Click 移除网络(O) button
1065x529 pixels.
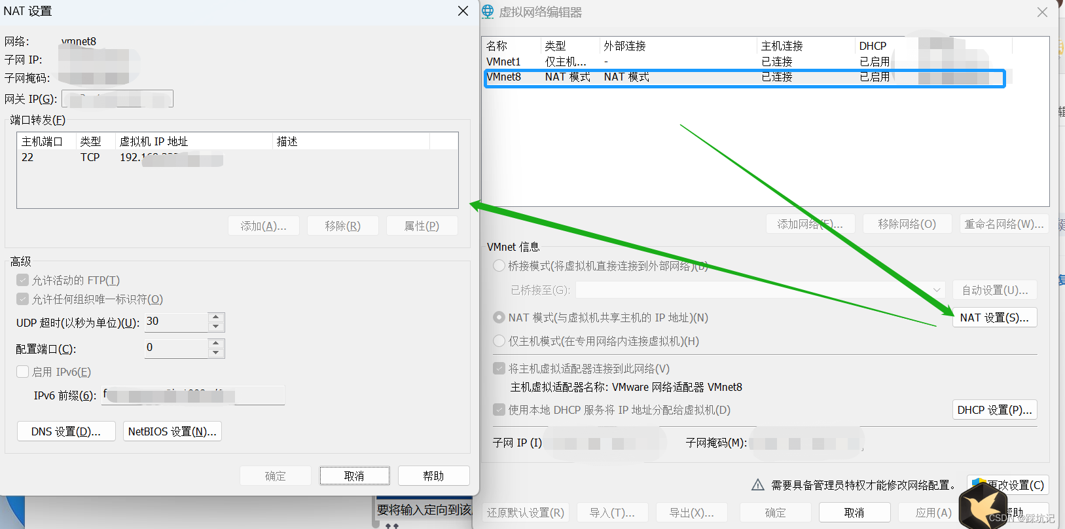point(907,224)
